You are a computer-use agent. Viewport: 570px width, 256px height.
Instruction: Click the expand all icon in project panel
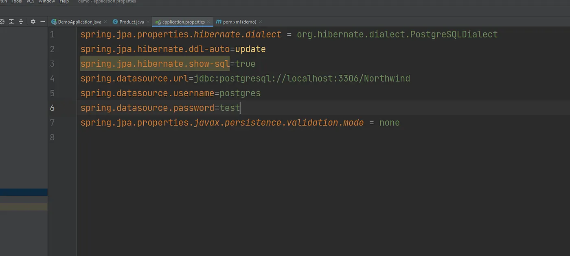click(x=11, y=22)
